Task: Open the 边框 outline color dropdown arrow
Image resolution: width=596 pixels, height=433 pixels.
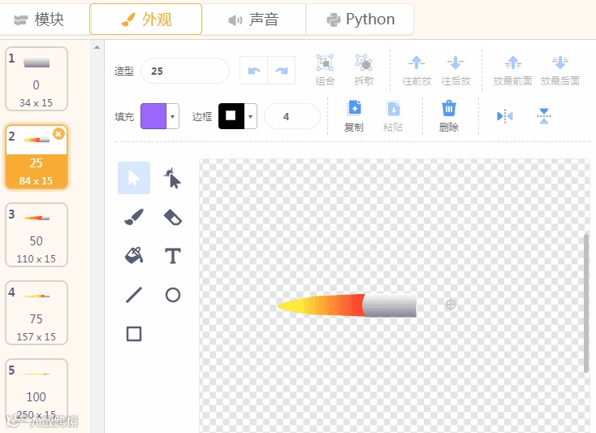Action: coord(250,116)
